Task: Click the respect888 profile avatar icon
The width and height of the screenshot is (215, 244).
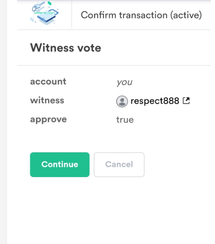Action: 122,102
